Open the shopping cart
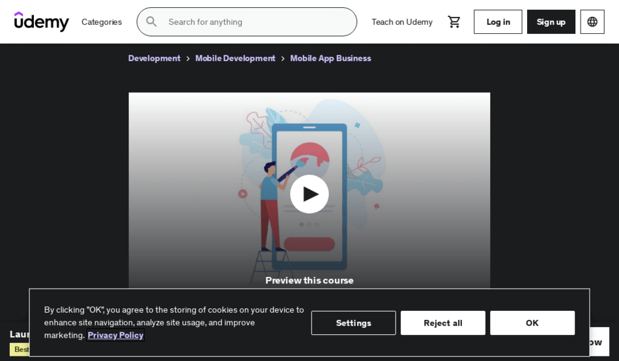 point(454,22)
